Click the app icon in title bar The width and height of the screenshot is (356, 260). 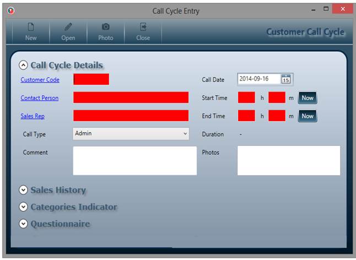click(x=10, y=10)
